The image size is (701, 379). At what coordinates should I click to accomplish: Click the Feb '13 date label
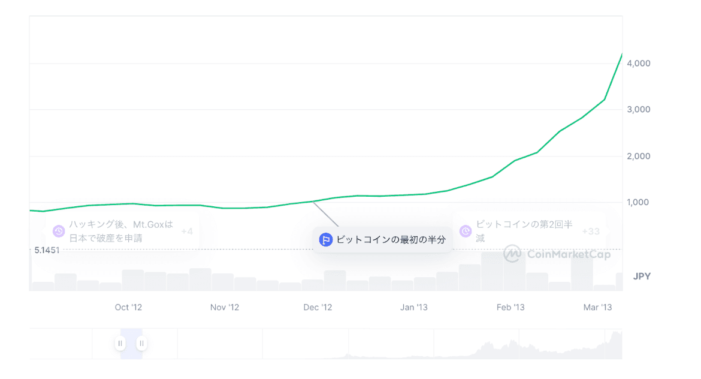[510, 308]
